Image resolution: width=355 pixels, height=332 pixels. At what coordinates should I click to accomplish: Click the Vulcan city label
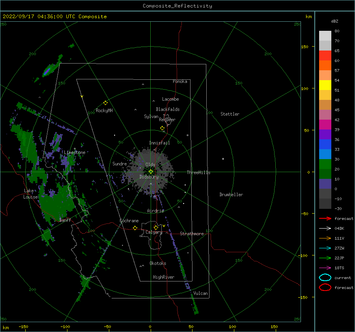pyautogui.click(x=200, y=293)
